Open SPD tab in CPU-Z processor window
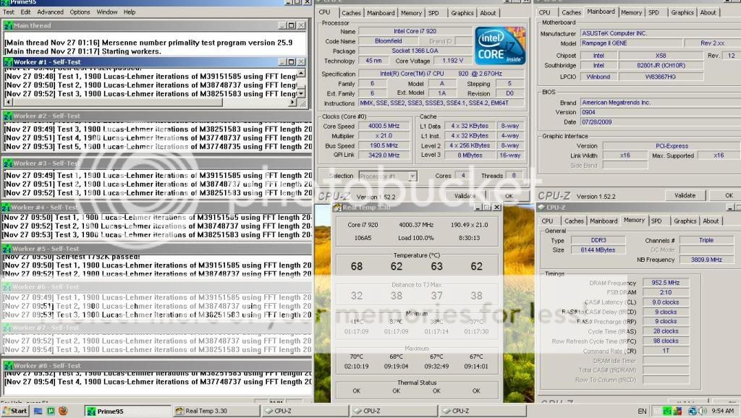The height and width of the screenshot is (418, 741). coord(433,13)
